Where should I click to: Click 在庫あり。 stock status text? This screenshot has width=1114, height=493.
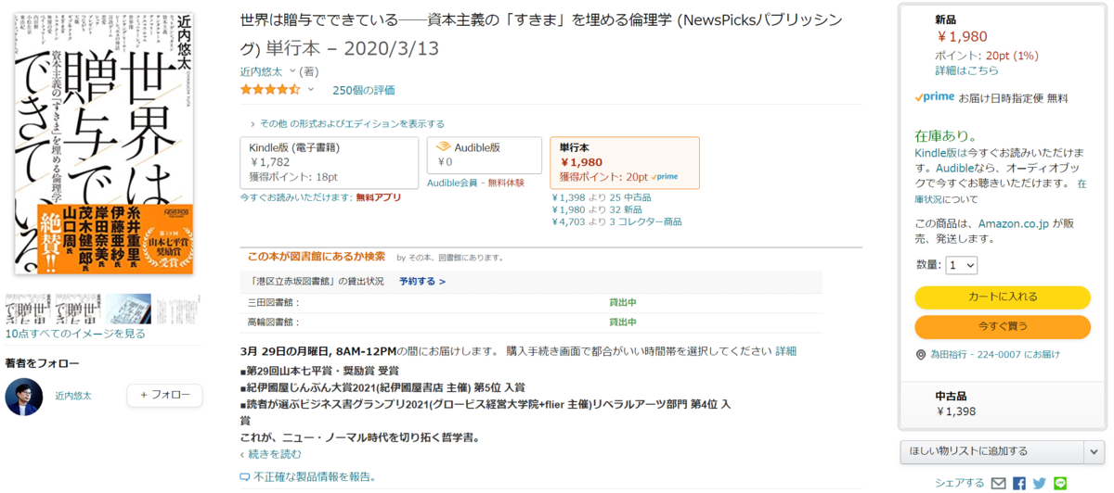[945, 134]
